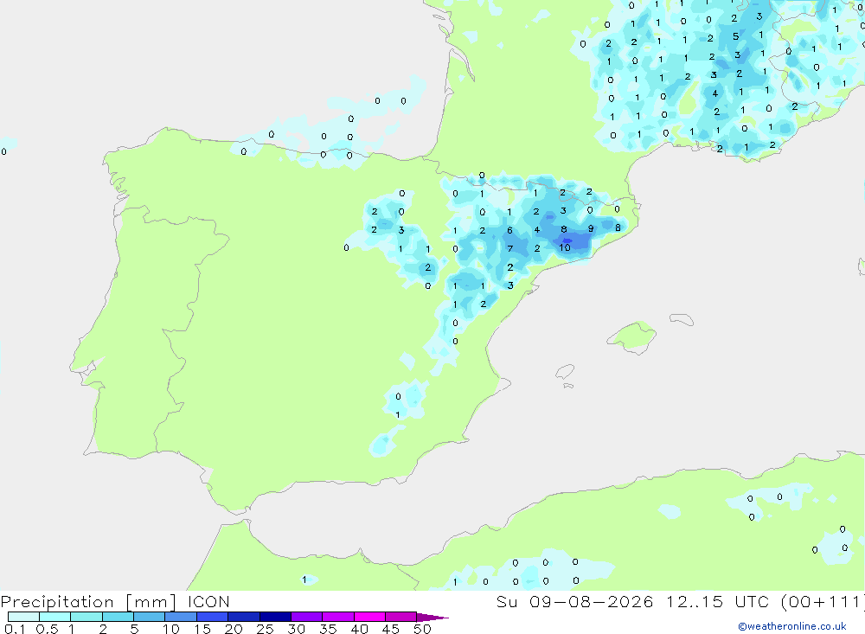This screenshot has height=634, width=865.
Task: Click the "Precipitation [mm] ICON" title text
Action: coord(115,602)
